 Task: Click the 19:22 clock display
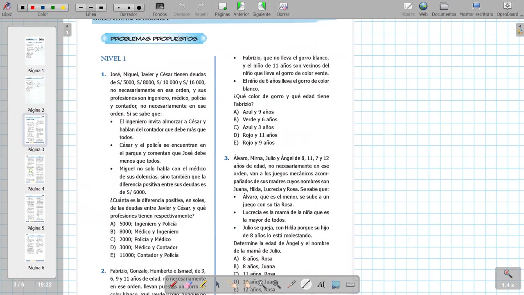[45, 285]
